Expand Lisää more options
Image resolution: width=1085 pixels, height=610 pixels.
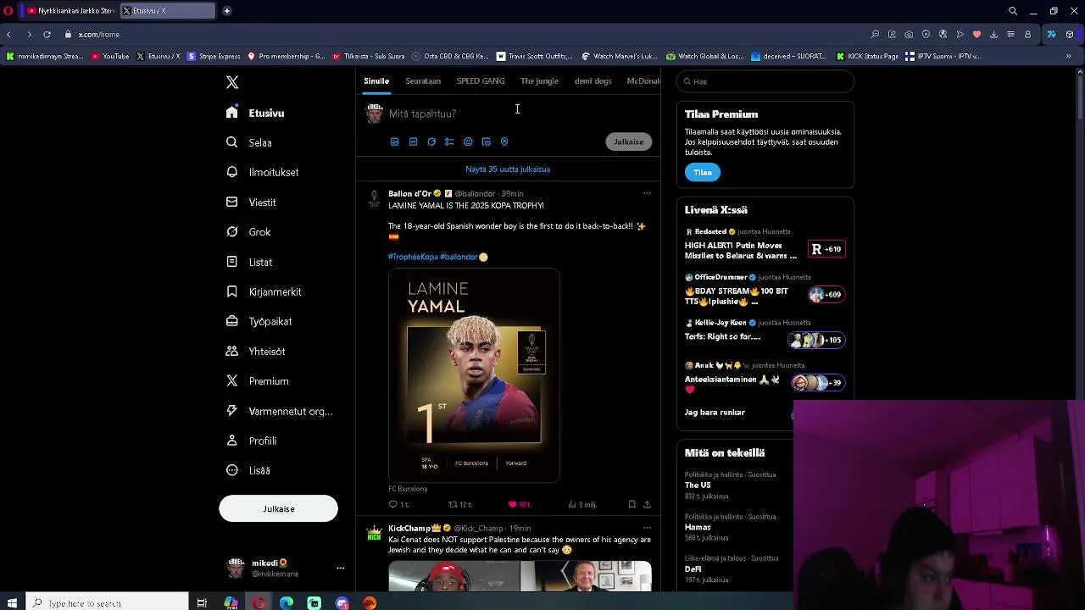248,471
